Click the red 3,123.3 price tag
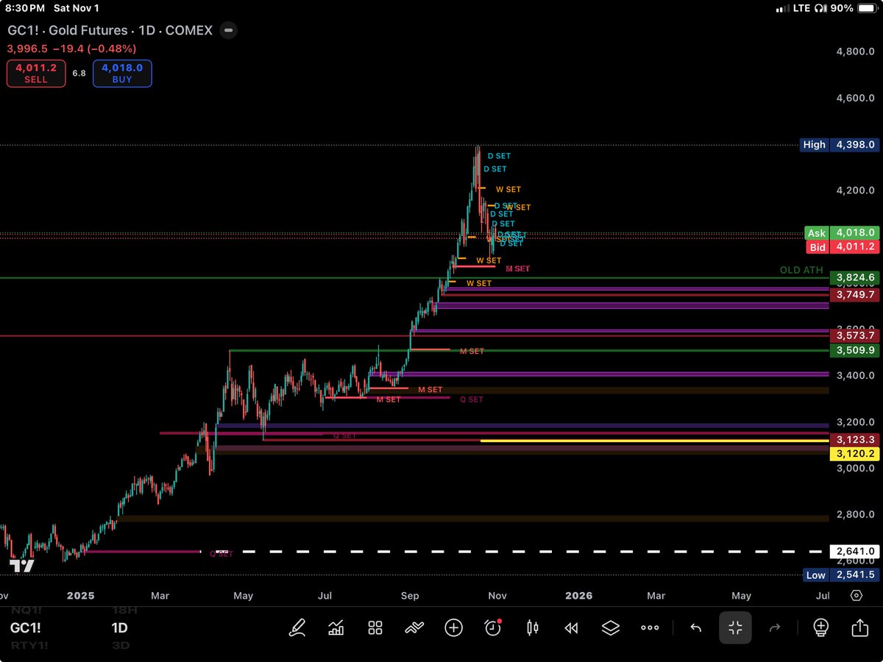Screen dimensions: 883x662 click(x=854, y=439)
